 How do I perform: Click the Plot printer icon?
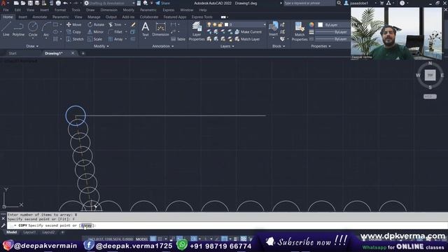tap(58, 3)
